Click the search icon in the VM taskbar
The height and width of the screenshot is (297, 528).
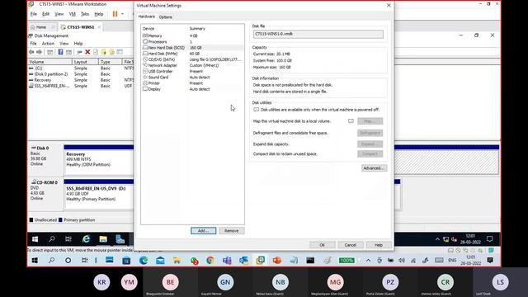point(52,239)
